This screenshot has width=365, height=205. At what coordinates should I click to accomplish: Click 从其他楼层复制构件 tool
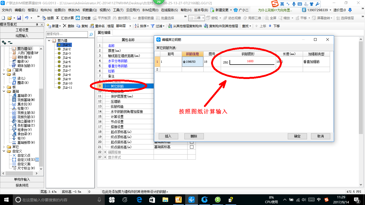185,26
